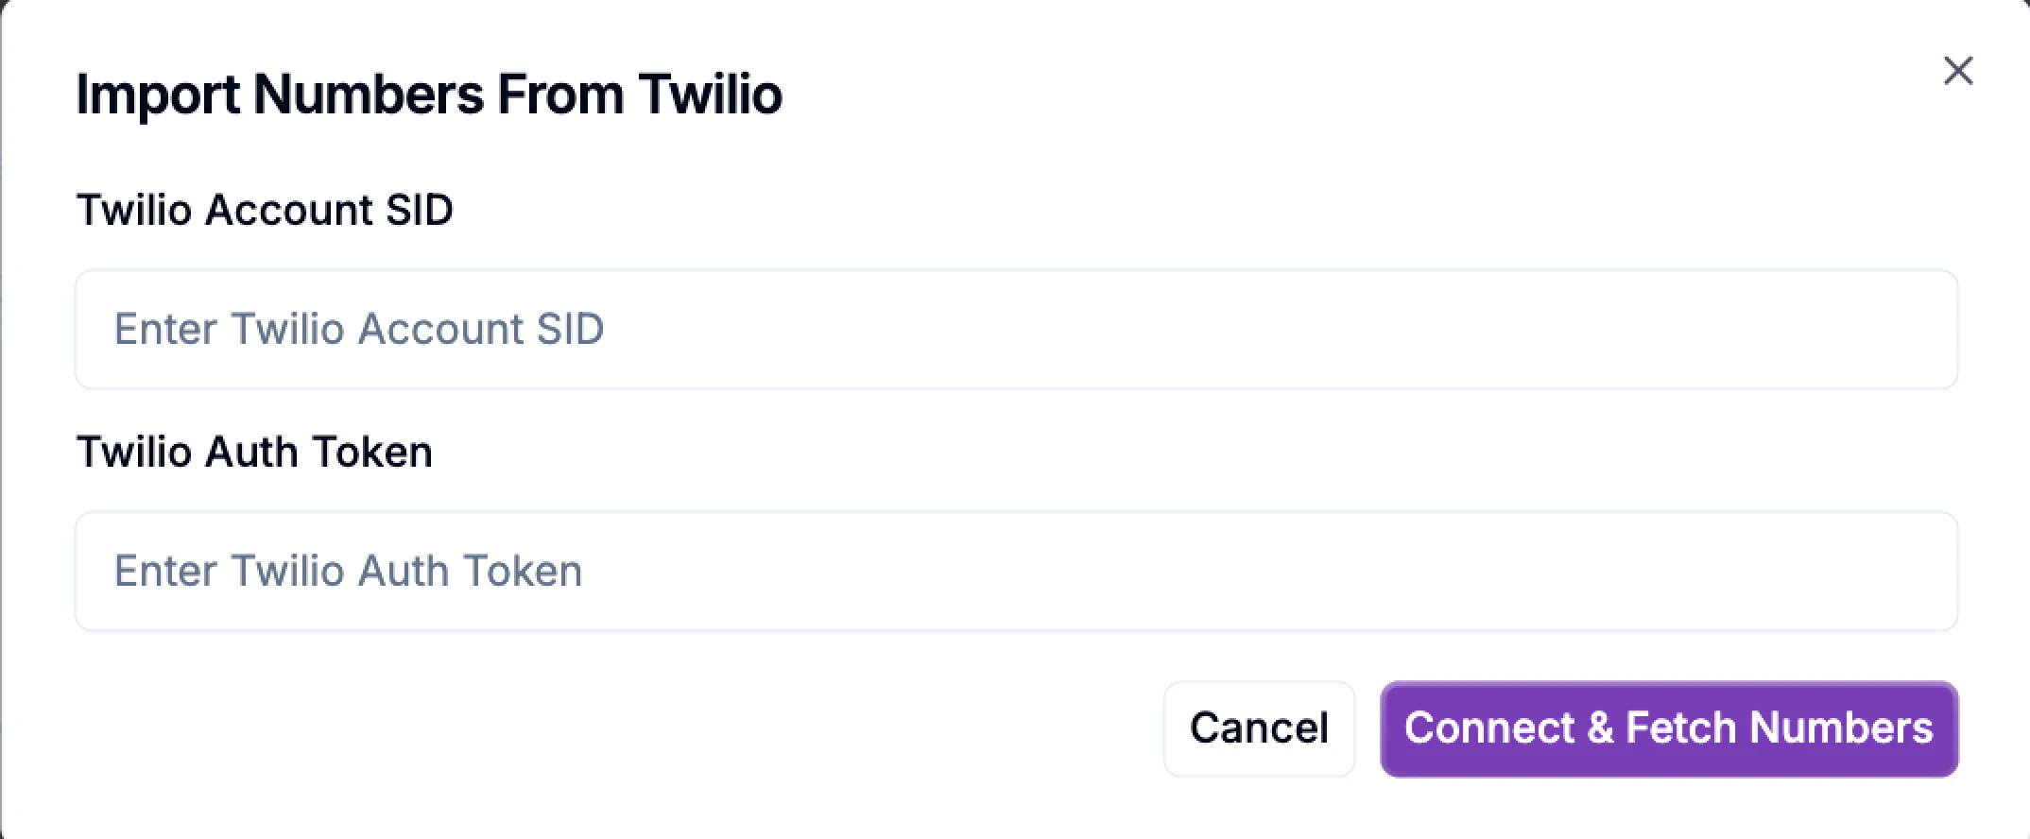Select the Enter Twilio Account SID placeholder field

1015,329
